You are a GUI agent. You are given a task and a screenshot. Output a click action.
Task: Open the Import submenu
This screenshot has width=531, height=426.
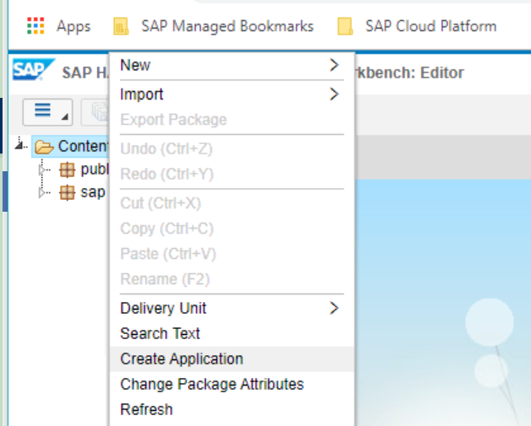click(228, 94)
